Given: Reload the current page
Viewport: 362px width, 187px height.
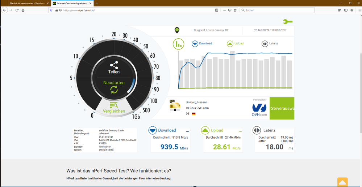Looking at the screenshot, I should (17, 10).
